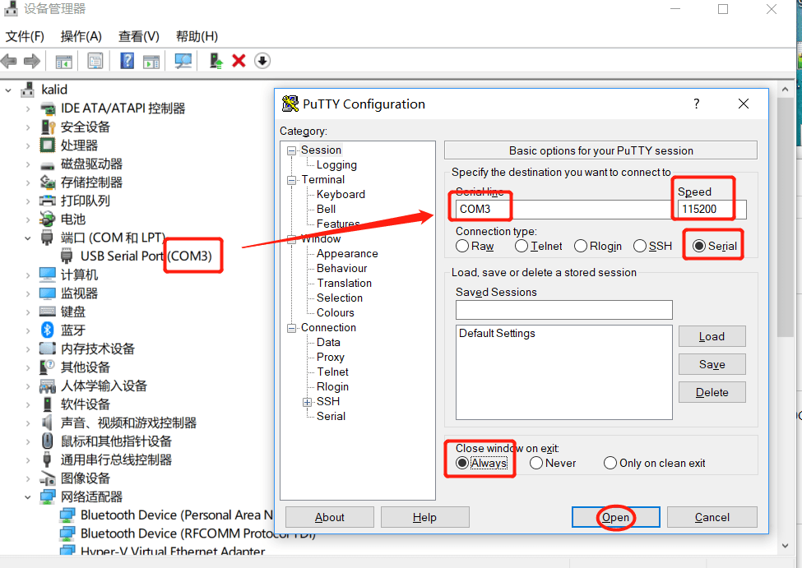Click the 打印队列 printer icon
Screen dimensions: 802x568
[47, 201]
